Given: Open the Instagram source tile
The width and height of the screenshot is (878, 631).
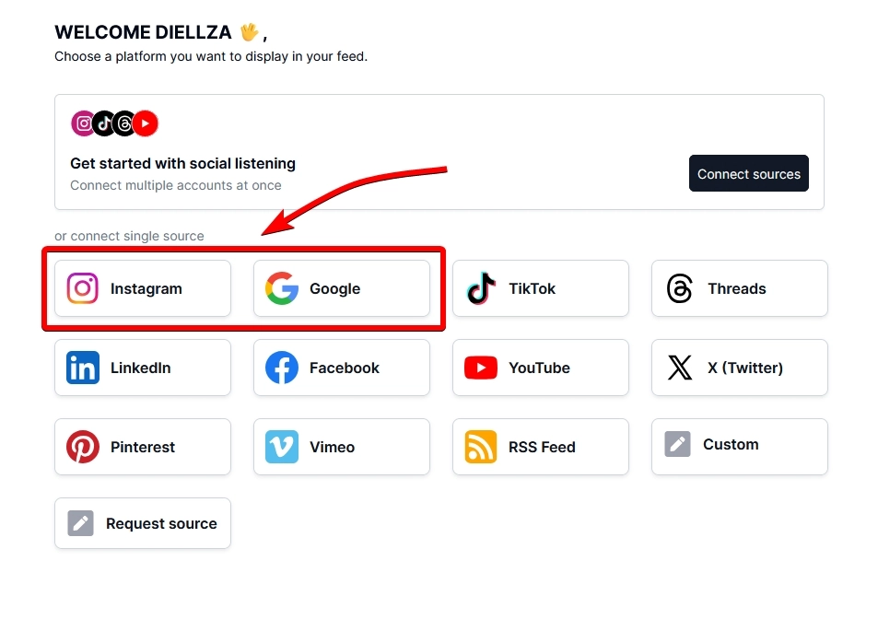Looking at the screenshot, I should (x=143, y=288).
